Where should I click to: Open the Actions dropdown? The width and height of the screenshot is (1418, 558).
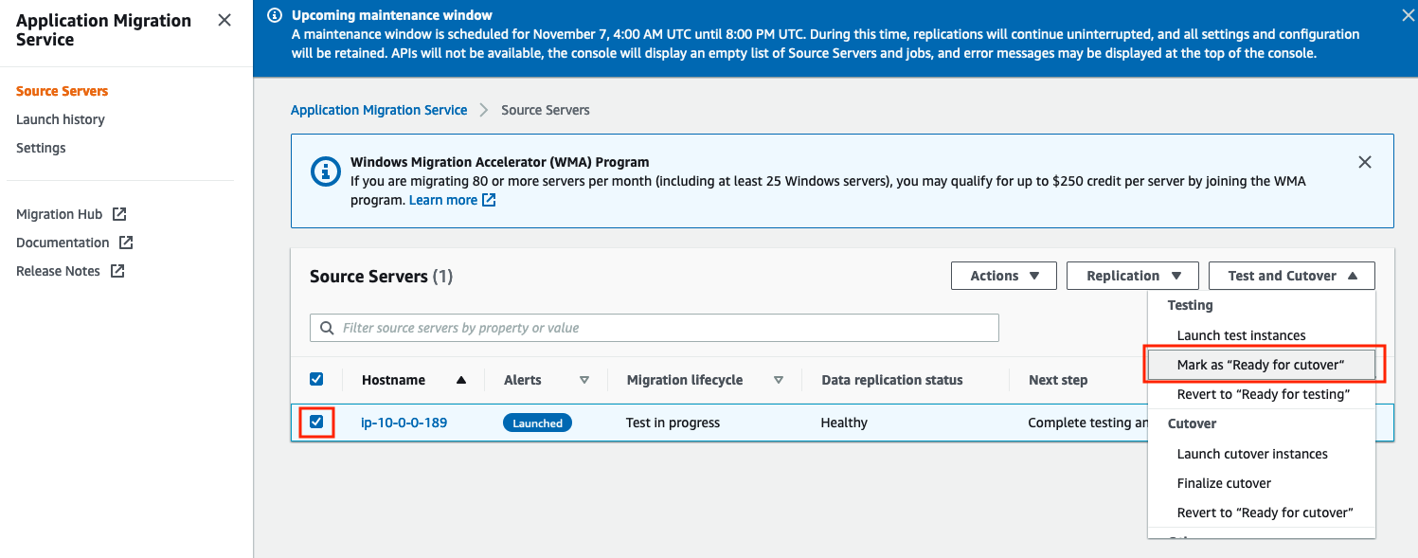pos(1004,276)
